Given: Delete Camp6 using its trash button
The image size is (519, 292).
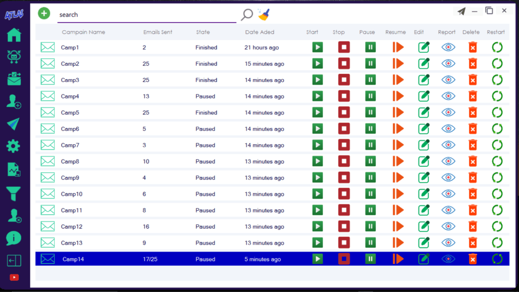Looking at the screenshot, I should coord(472,129).
